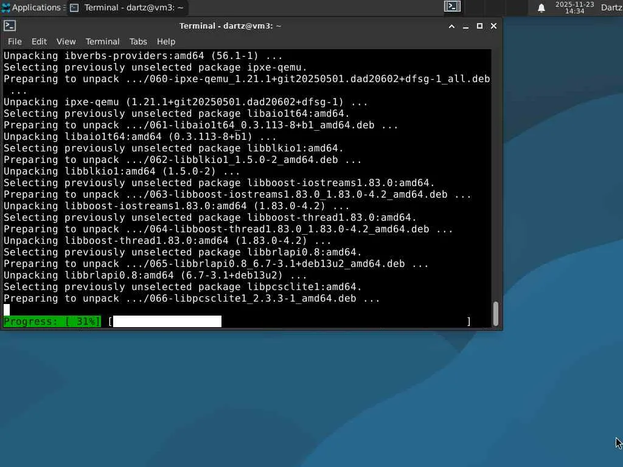Open the File menu
Screen dimensions: 623x467
click(15, 41)
